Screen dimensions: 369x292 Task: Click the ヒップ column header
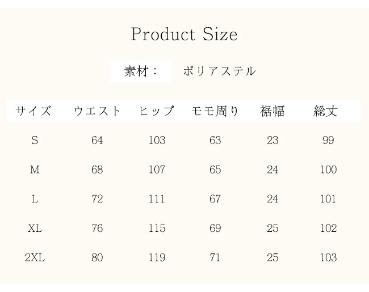coord(157,111)
